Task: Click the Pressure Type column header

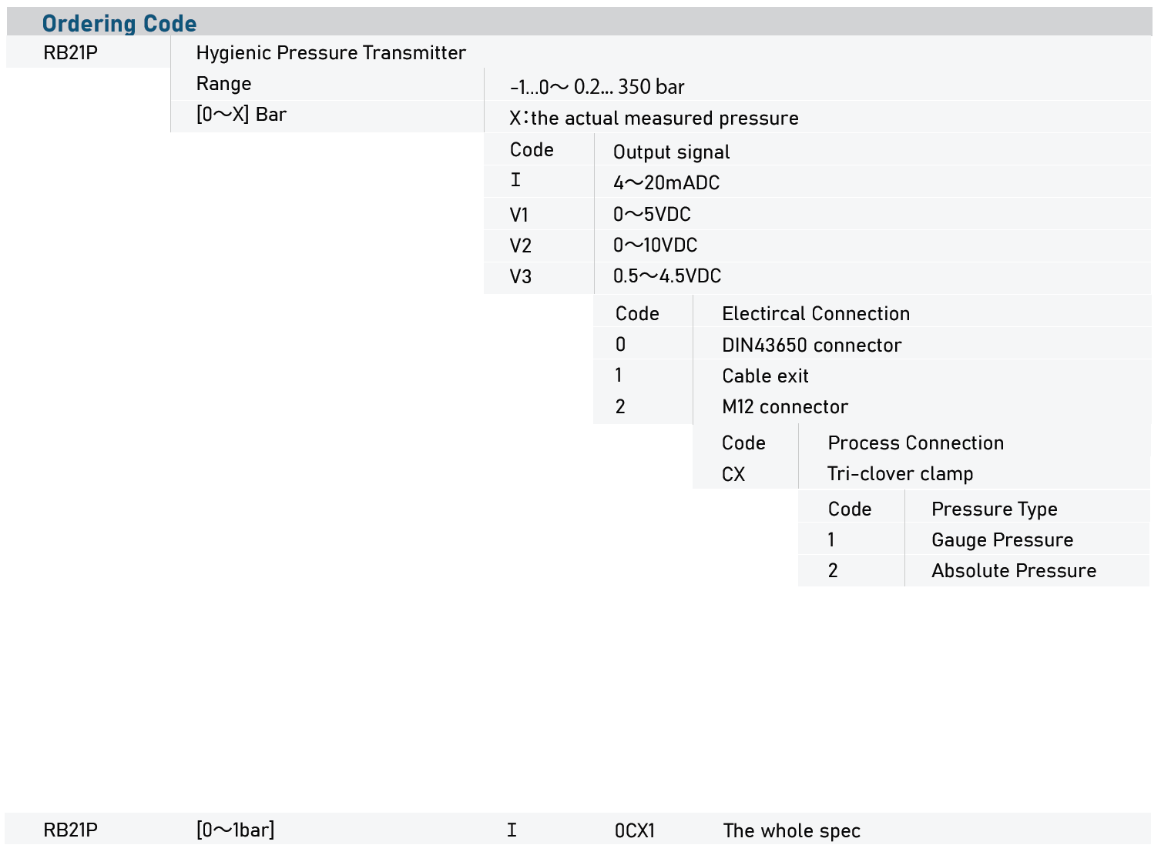Action: point(994,509)
